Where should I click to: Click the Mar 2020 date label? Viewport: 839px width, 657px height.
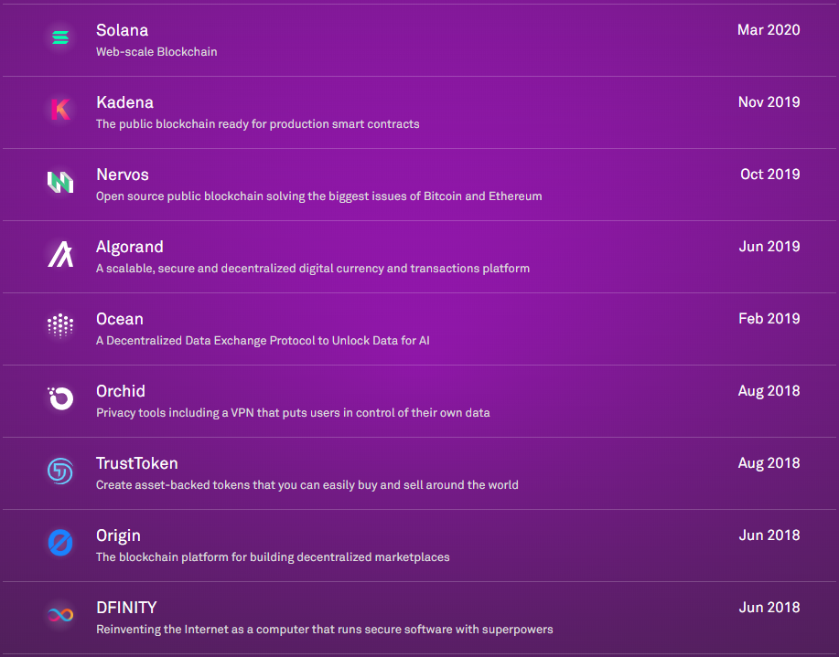(x=769, y=30)
